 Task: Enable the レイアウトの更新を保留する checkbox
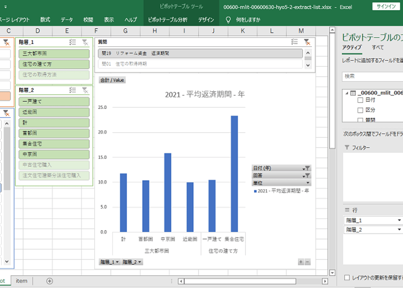tap(347, 278)
